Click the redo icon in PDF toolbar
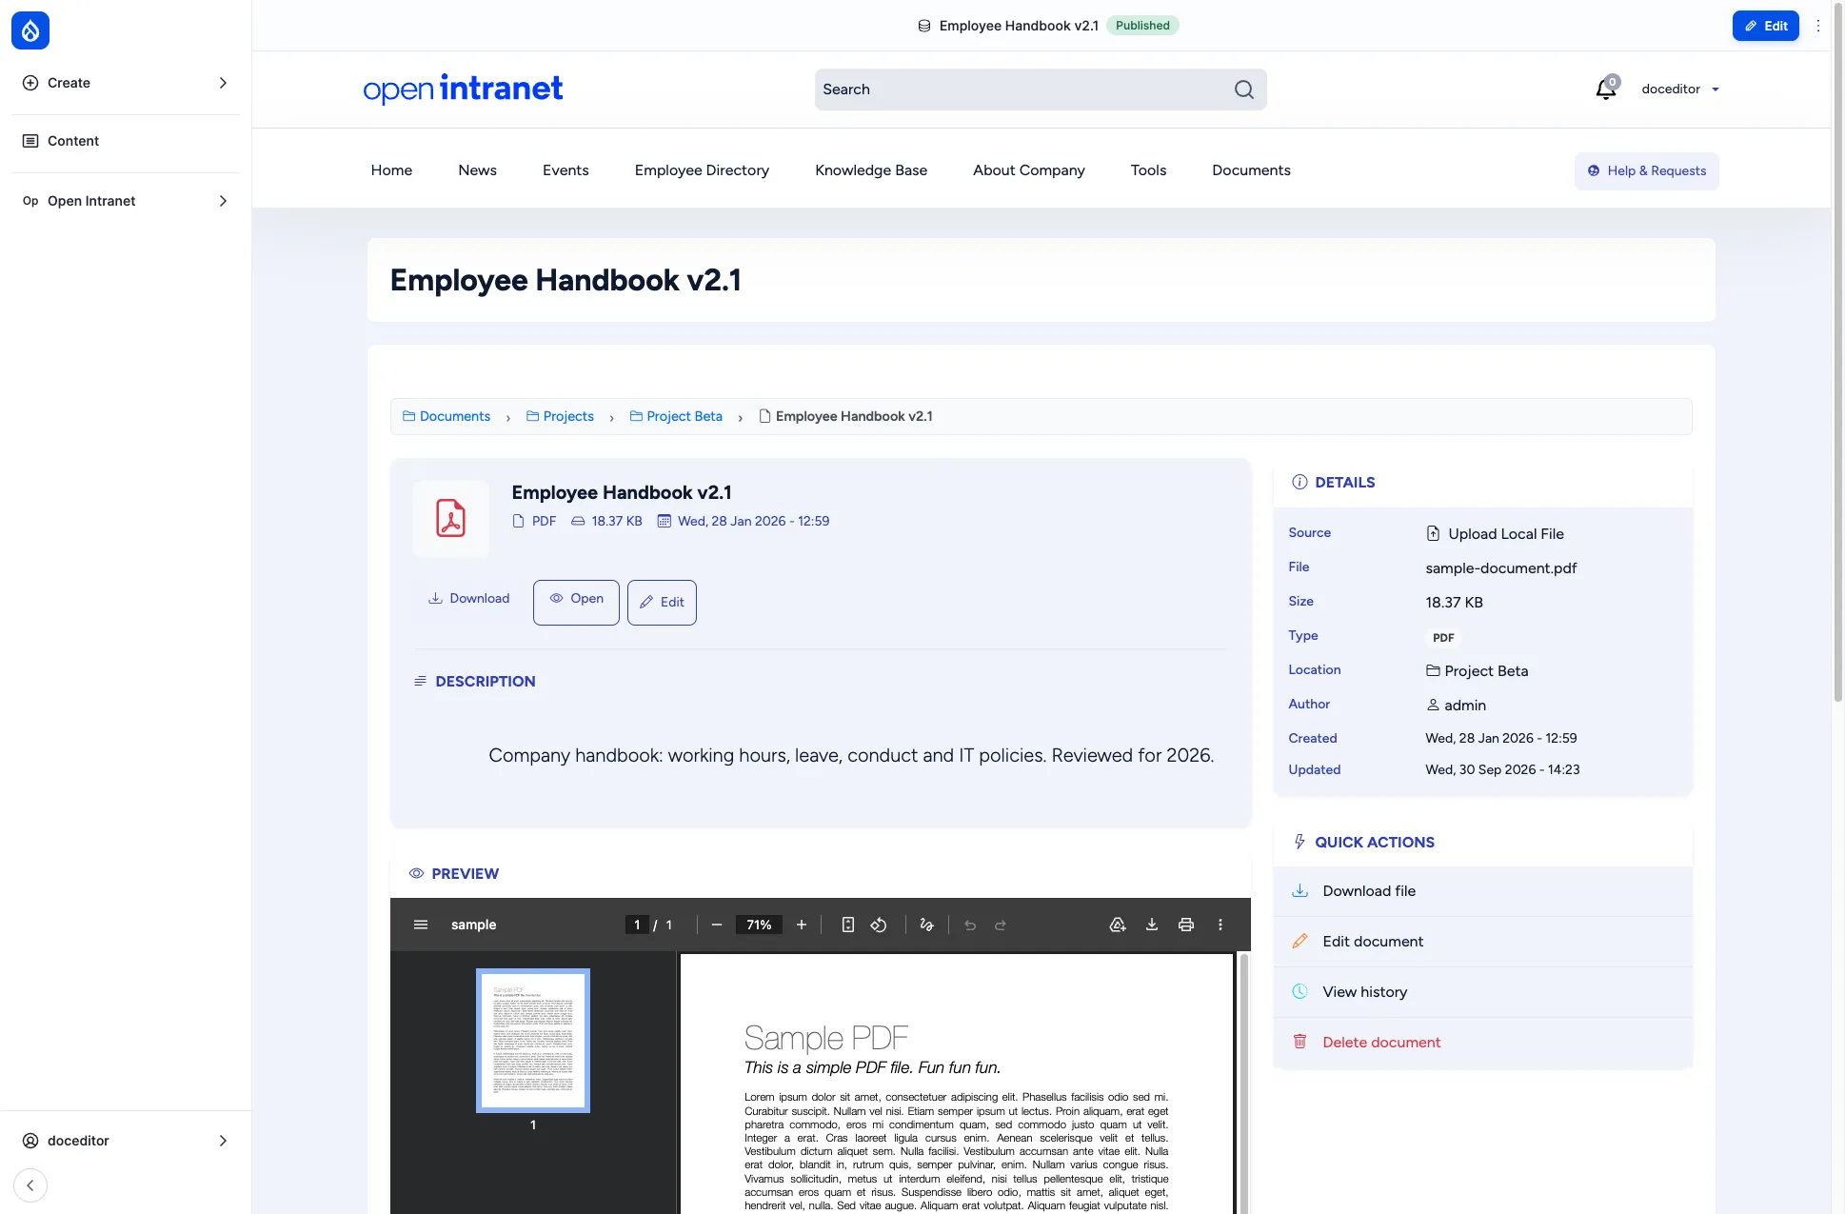Image resolution: width=1845 pixels, height=1214 pixels. click(x=1001, y=925)
